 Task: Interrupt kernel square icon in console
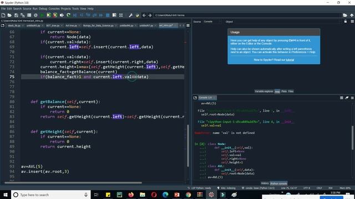pos(342,98)
